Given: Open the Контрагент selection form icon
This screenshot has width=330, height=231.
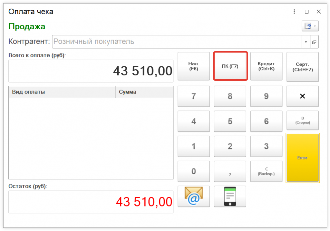Looking at the screenshot, I should 314,42.
